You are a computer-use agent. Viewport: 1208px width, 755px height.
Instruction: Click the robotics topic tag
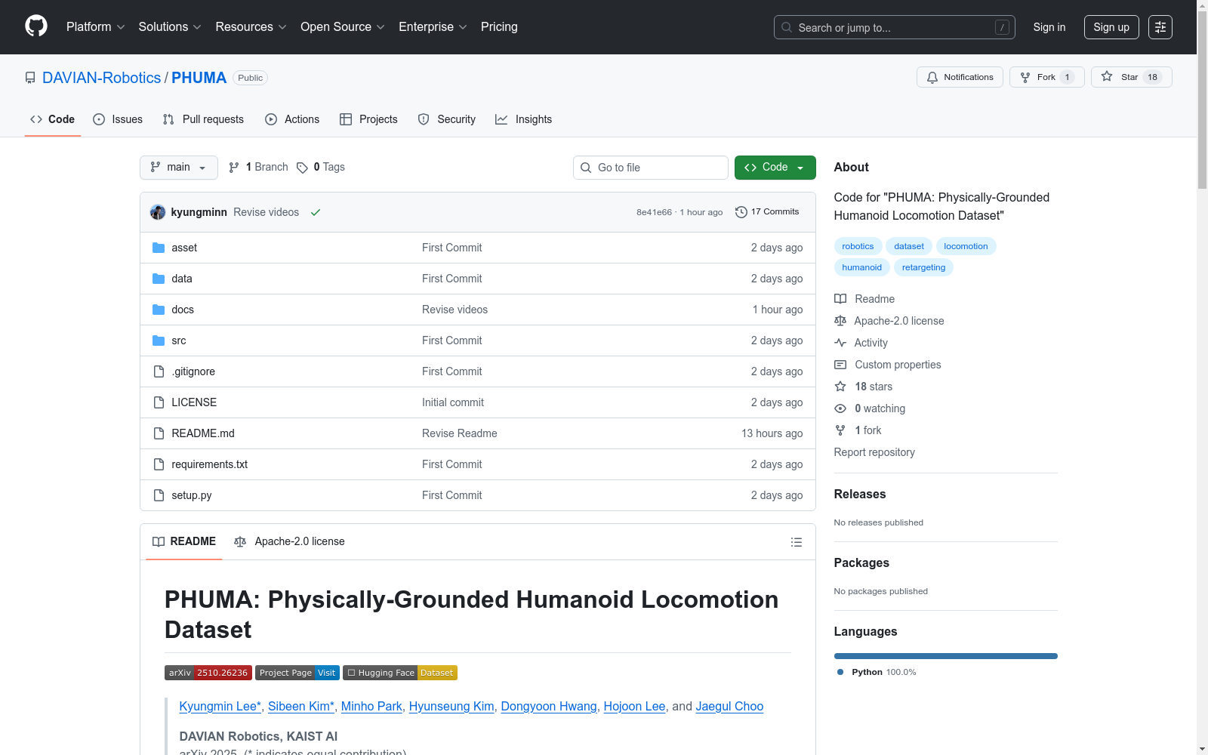click(x=858, y=246)
